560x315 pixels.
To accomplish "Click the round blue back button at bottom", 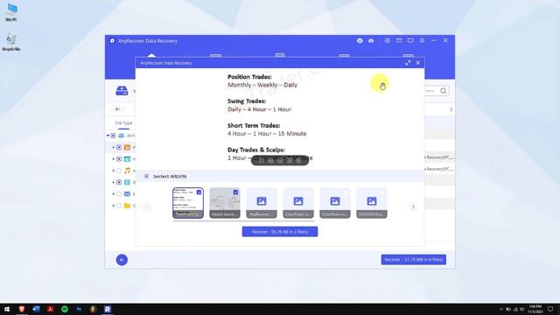I will [122, 260].
